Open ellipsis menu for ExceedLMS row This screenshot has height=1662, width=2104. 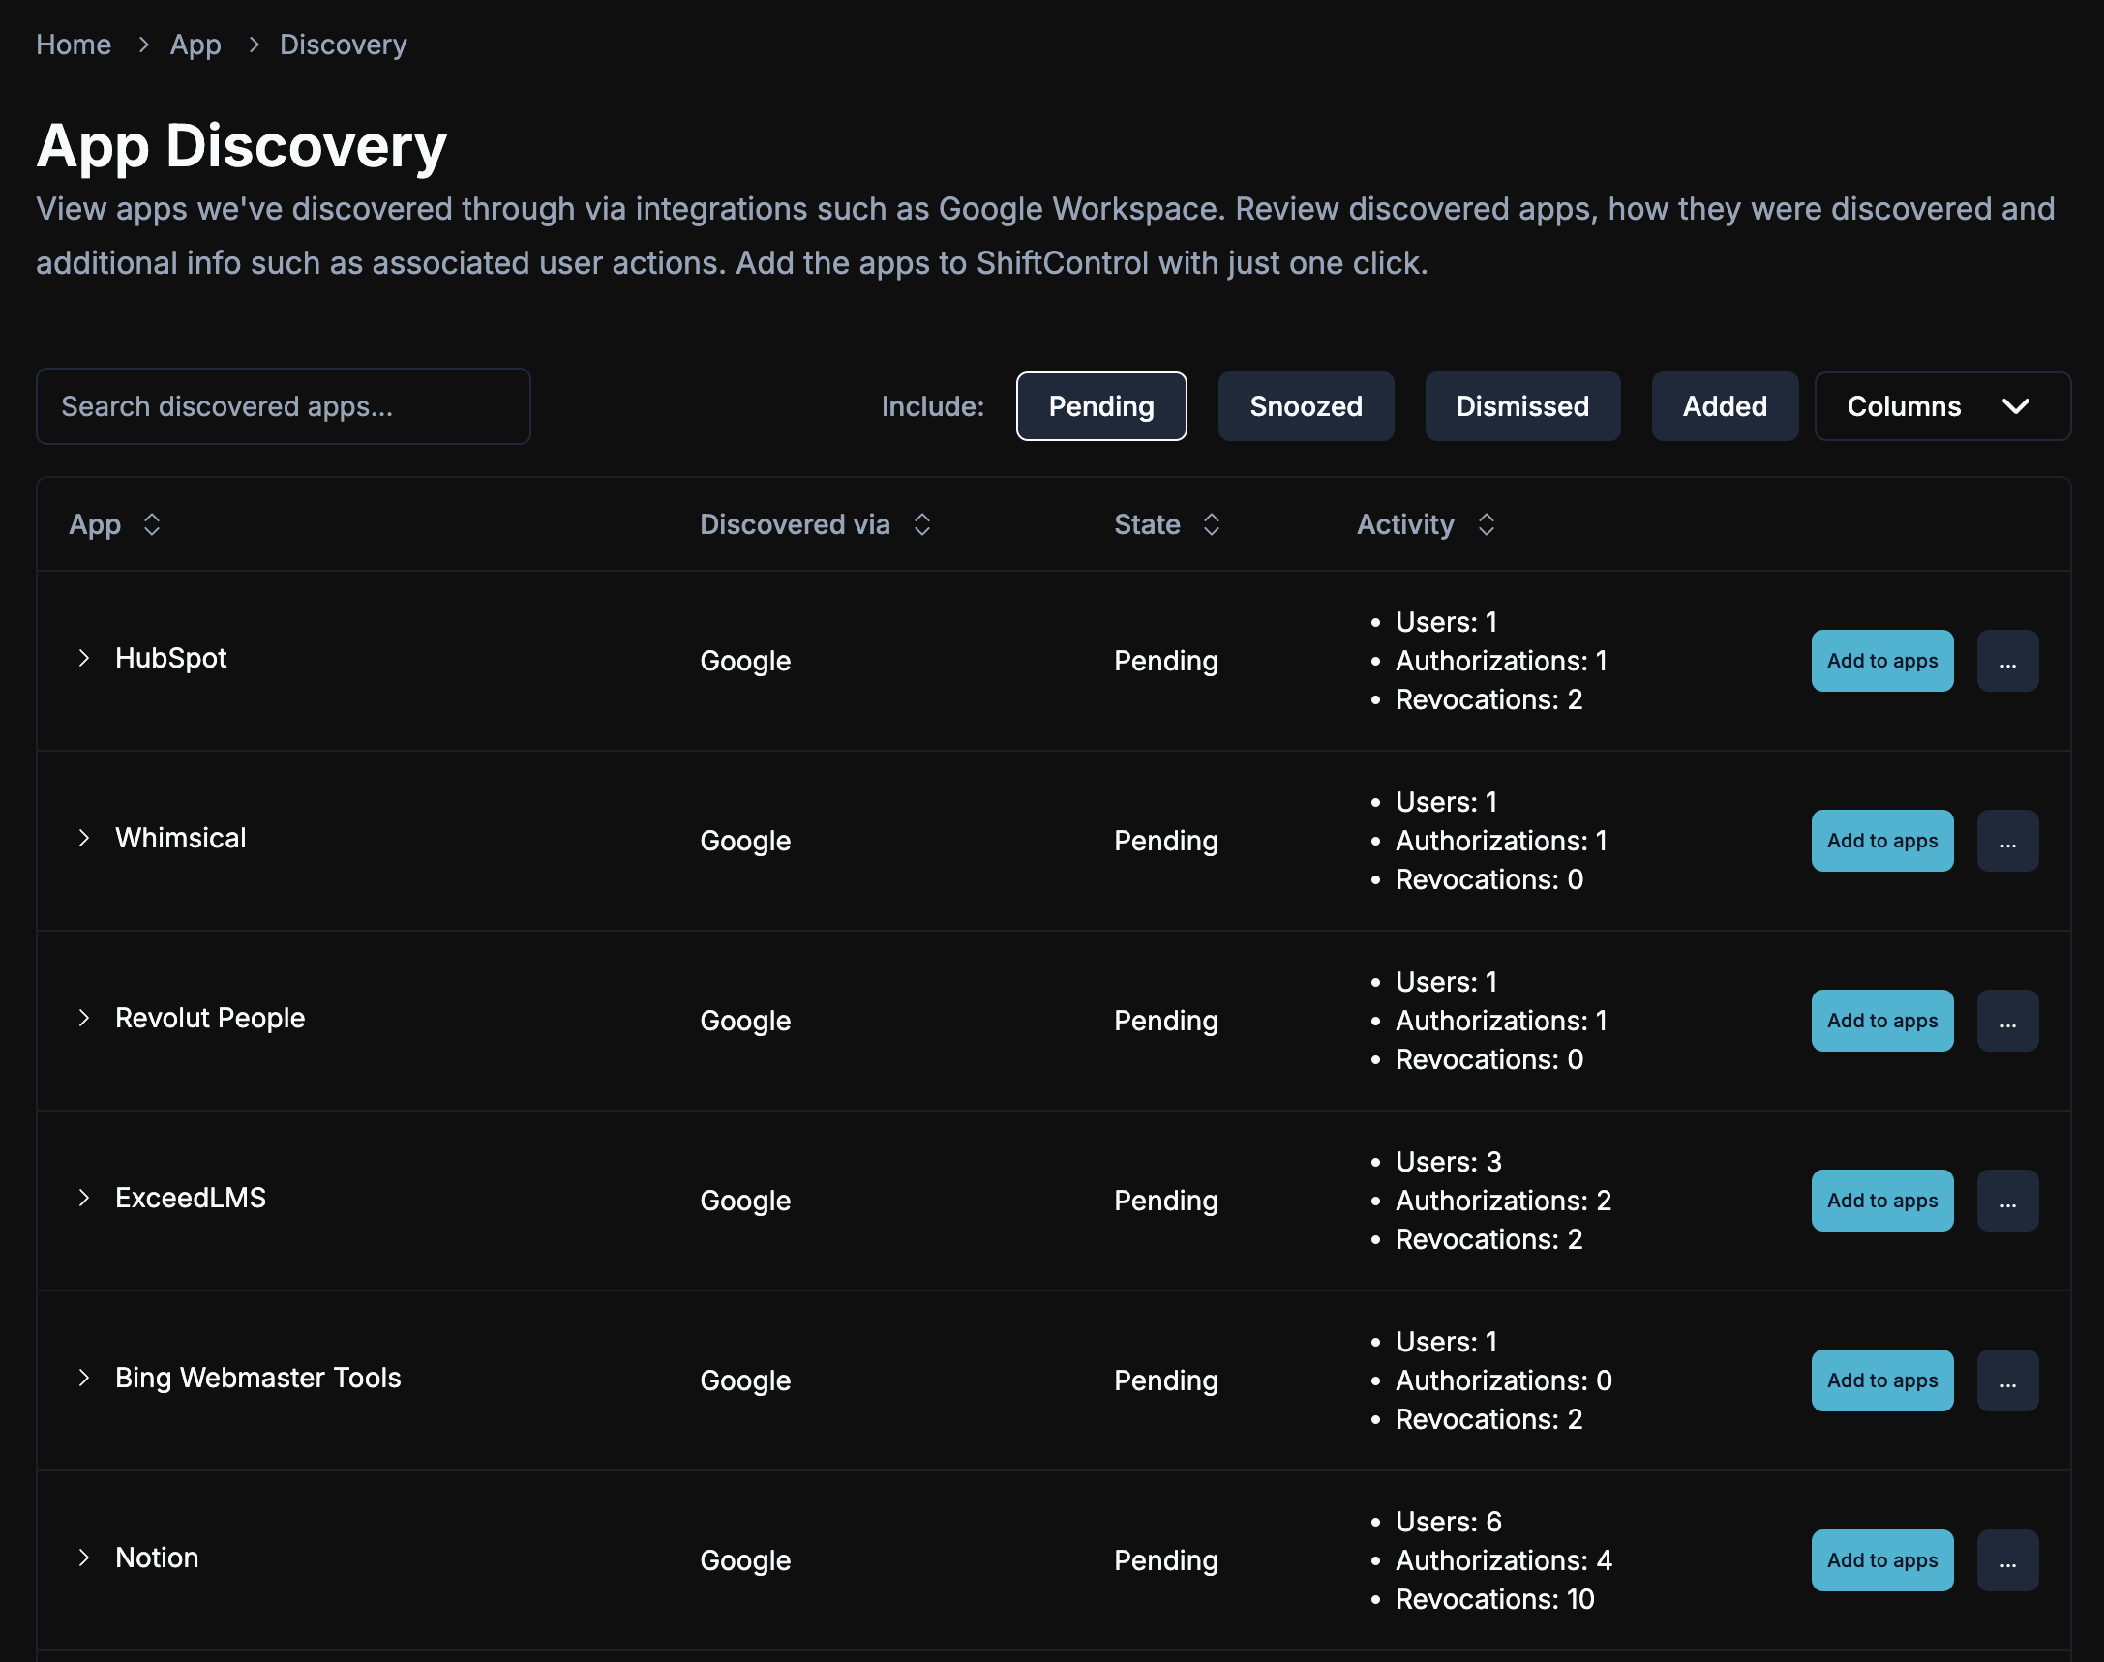coord(2006,1201)
